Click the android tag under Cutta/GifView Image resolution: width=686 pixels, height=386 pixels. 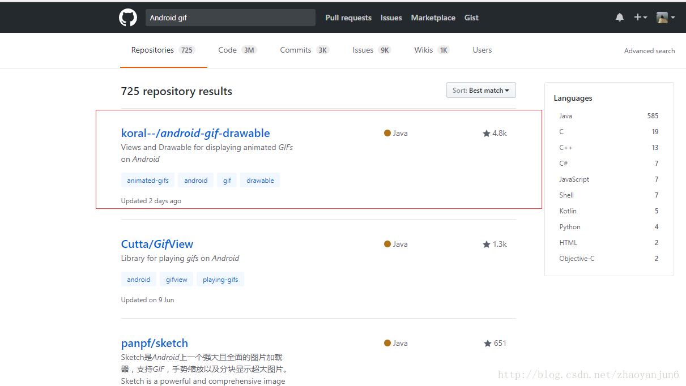(139, 280)
